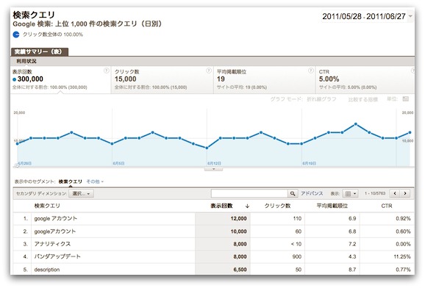
Task: Select the 利用状況 sub-tab
Action: tap(26, 61)
